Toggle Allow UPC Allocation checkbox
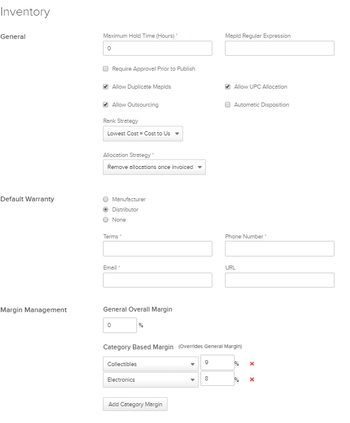Screen dimensions: 350x423 [x=228, y=87]
